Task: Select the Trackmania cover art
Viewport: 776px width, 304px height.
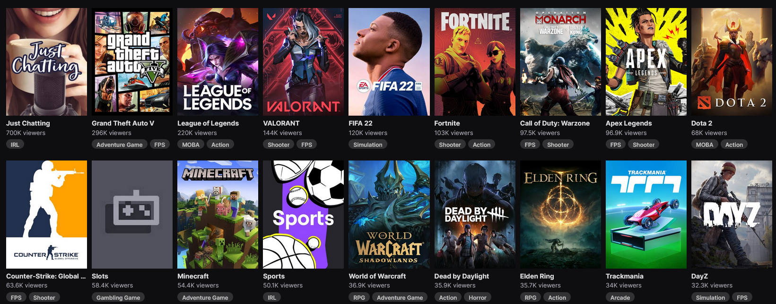Action: coord(646,214)
